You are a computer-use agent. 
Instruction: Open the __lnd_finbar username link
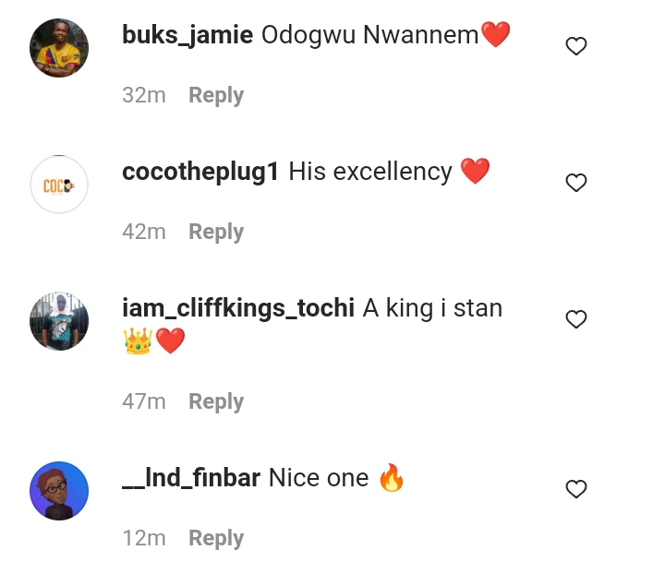[191, 478]
